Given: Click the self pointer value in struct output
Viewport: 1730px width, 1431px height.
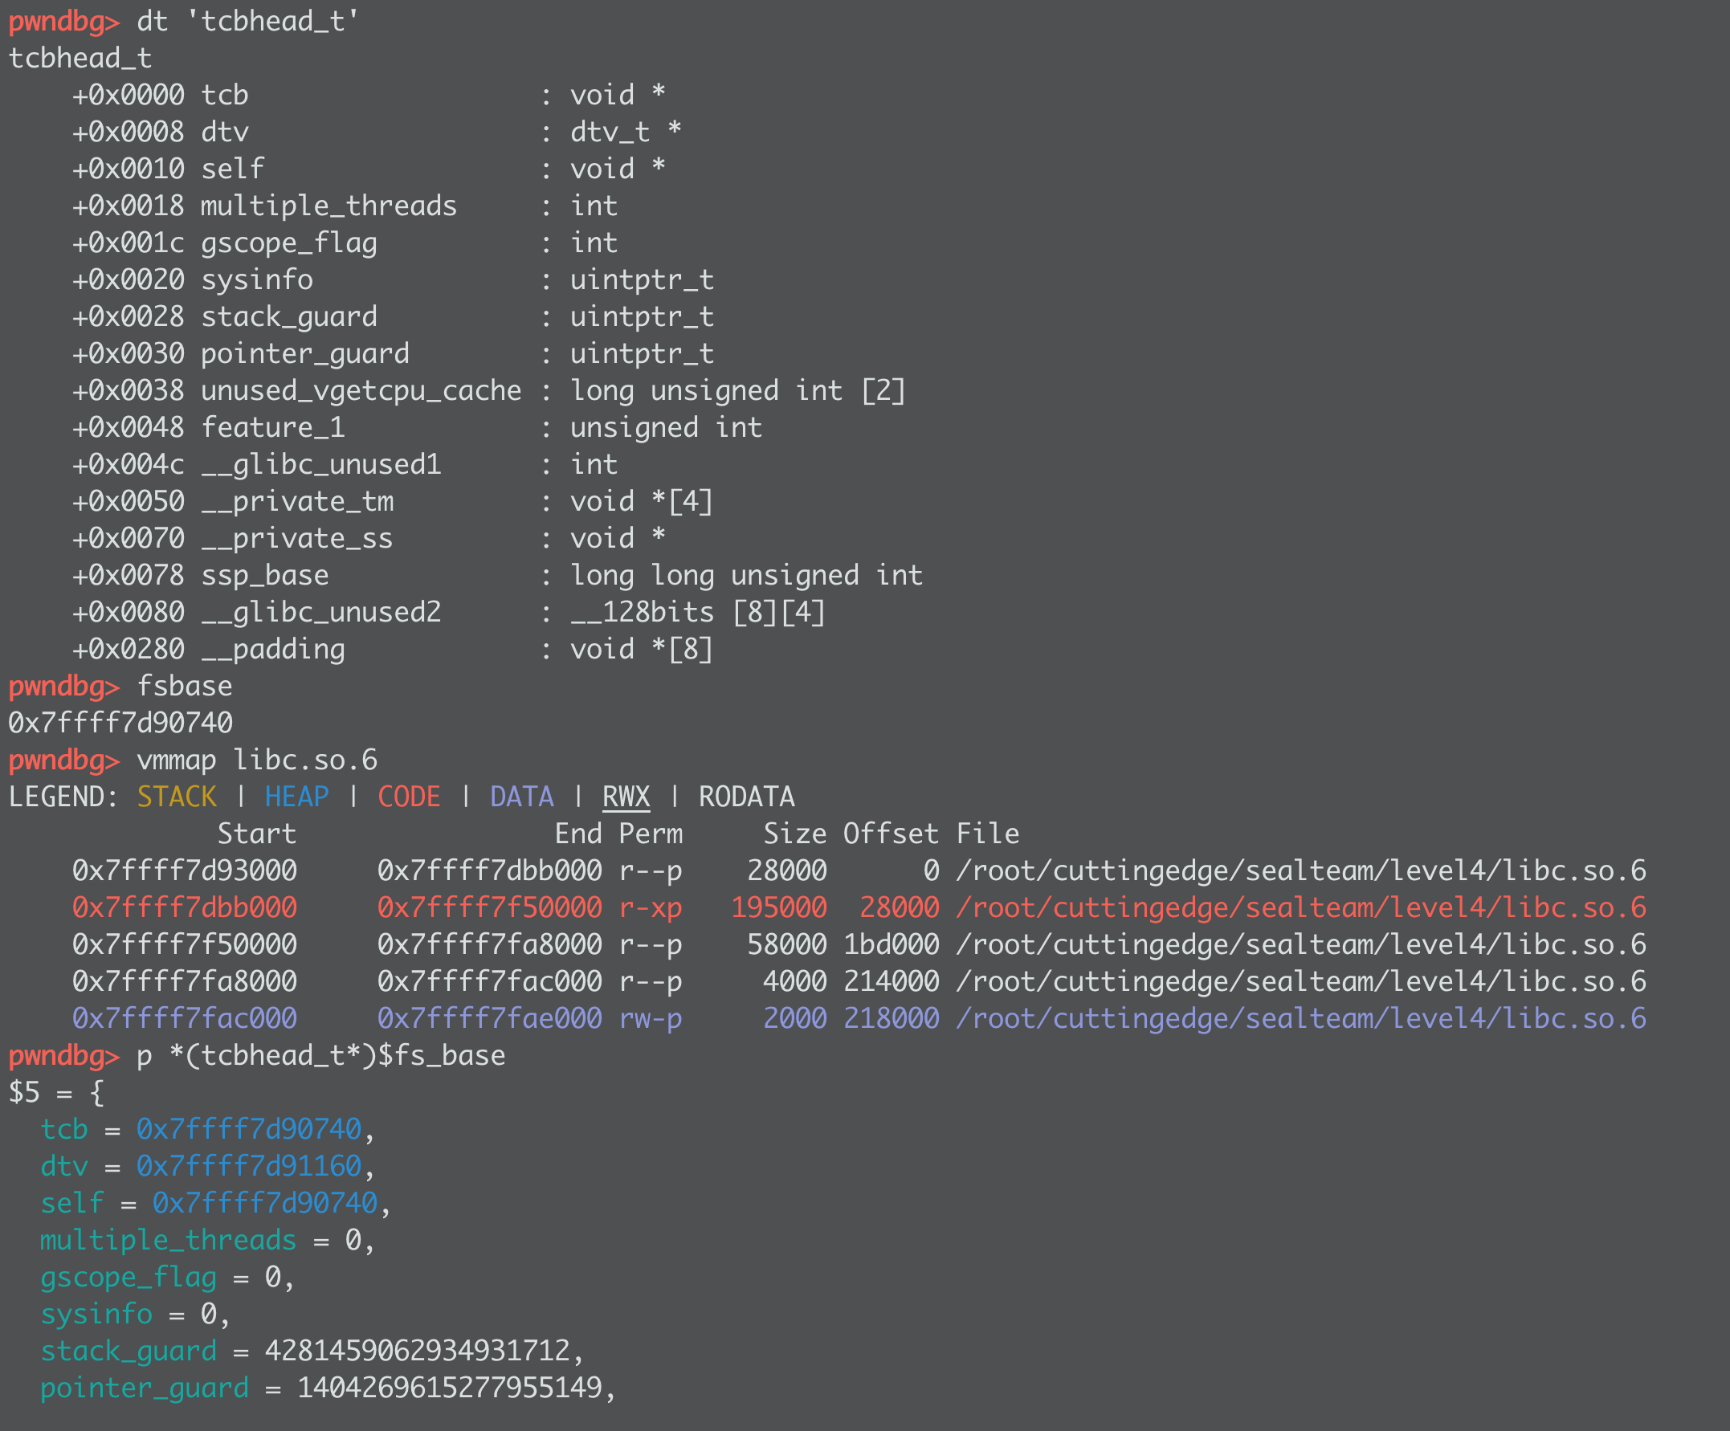Looking at the screenshot, I should tap(264, 1203).
